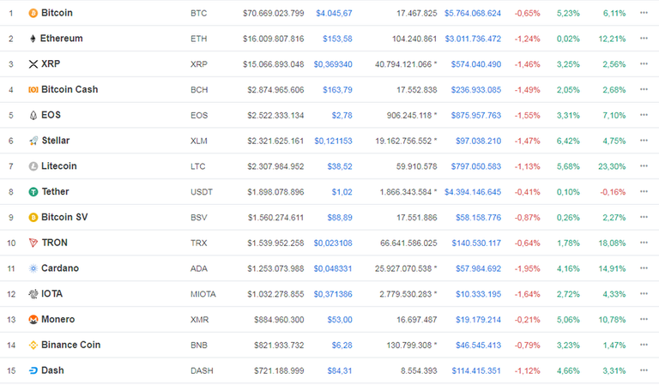Click Monero circulating supply 16.697.487
This screenshot has width=659, height=385.
point(417,320)
